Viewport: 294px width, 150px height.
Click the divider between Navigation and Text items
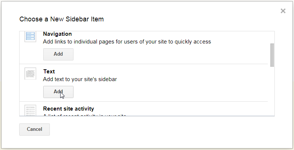click(x=144, y=64)
